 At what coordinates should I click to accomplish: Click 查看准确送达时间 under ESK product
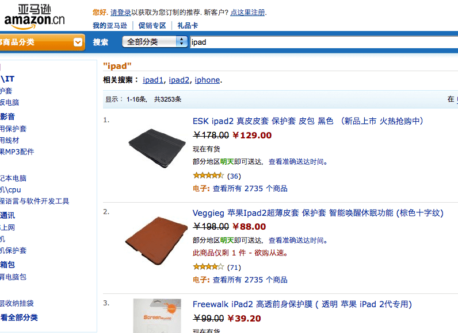point(297,162)
